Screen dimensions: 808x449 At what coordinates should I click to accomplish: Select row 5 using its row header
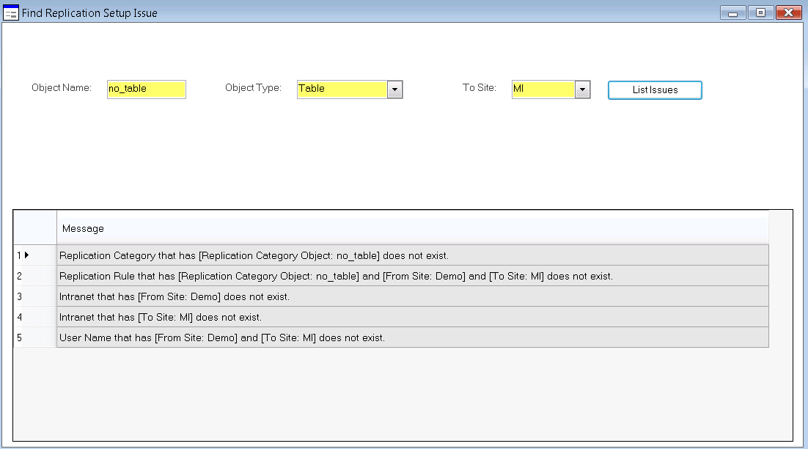pos(34,337)
